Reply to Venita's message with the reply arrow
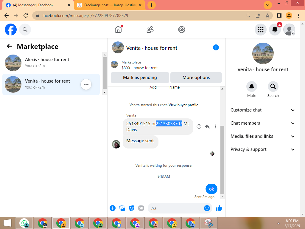The height and width of the screenshot is (229, 305). [207, 126]
